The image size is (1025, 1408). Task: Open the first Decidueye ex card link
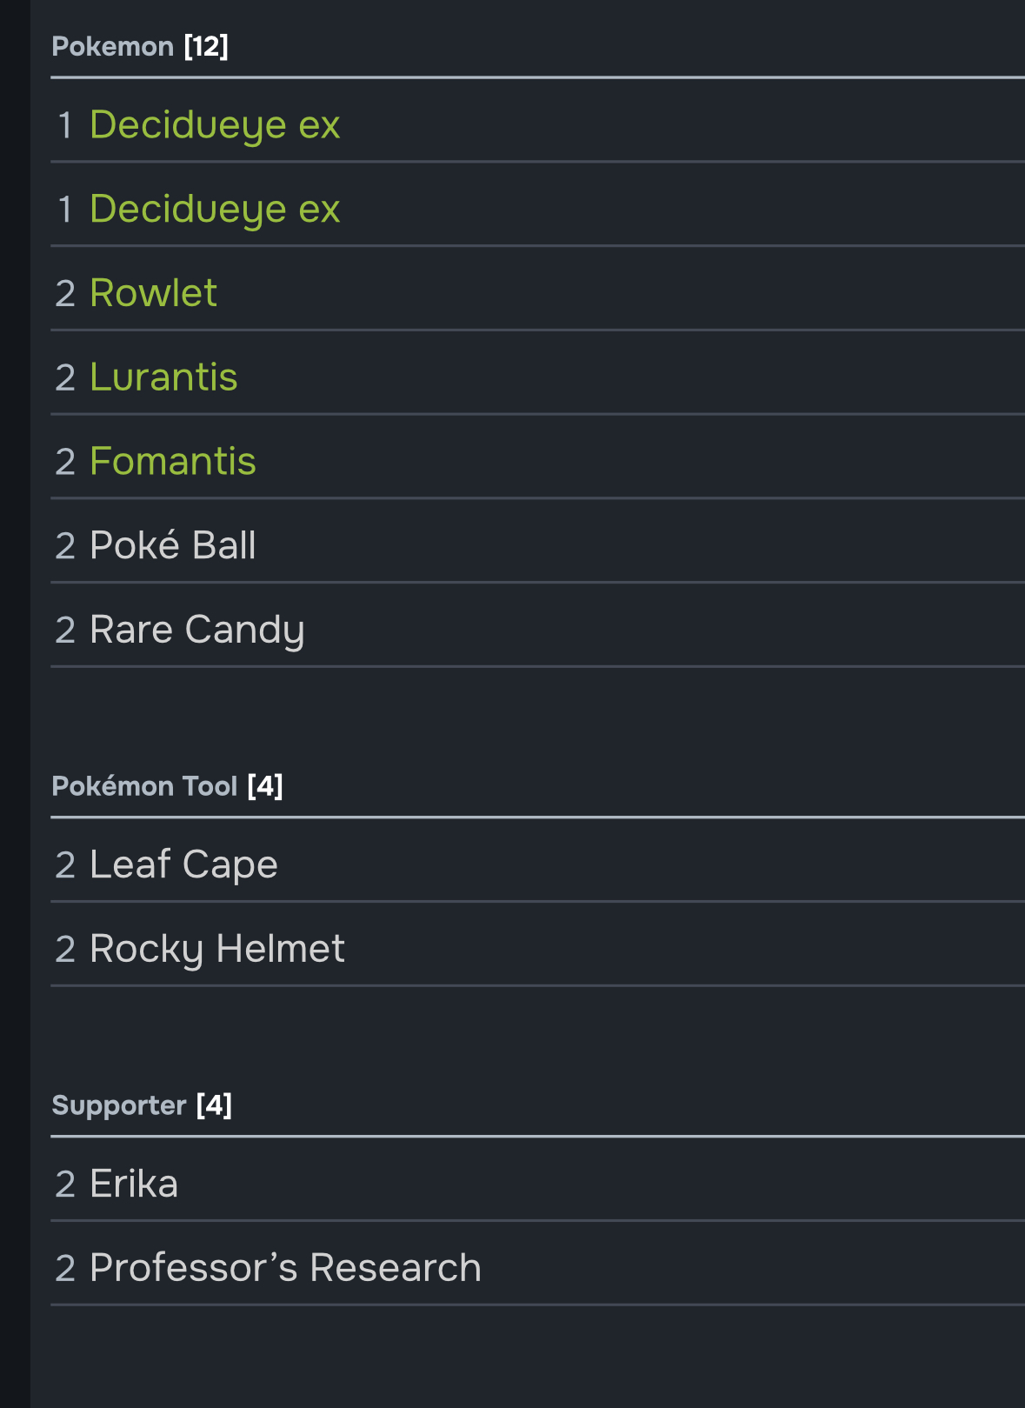click(215, 124)
